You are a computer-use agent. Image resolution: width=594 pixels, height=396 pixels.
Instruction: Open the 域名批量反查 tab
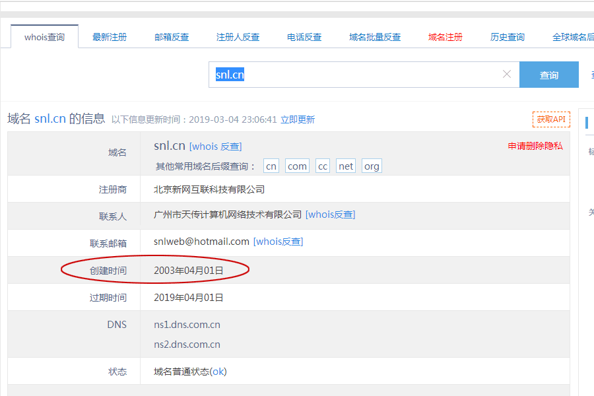coord(375,37)
